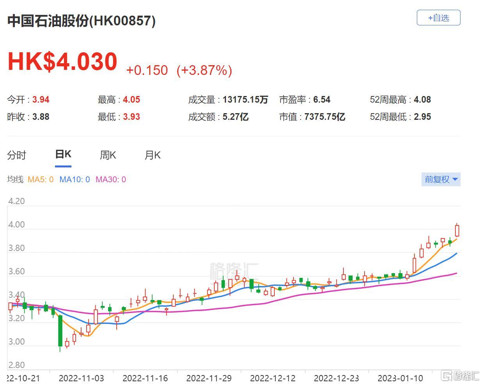The height and width of the screenshot is (384, 482).
Task: Select the 日K daily chart tab
Action: tap(63, 155)
